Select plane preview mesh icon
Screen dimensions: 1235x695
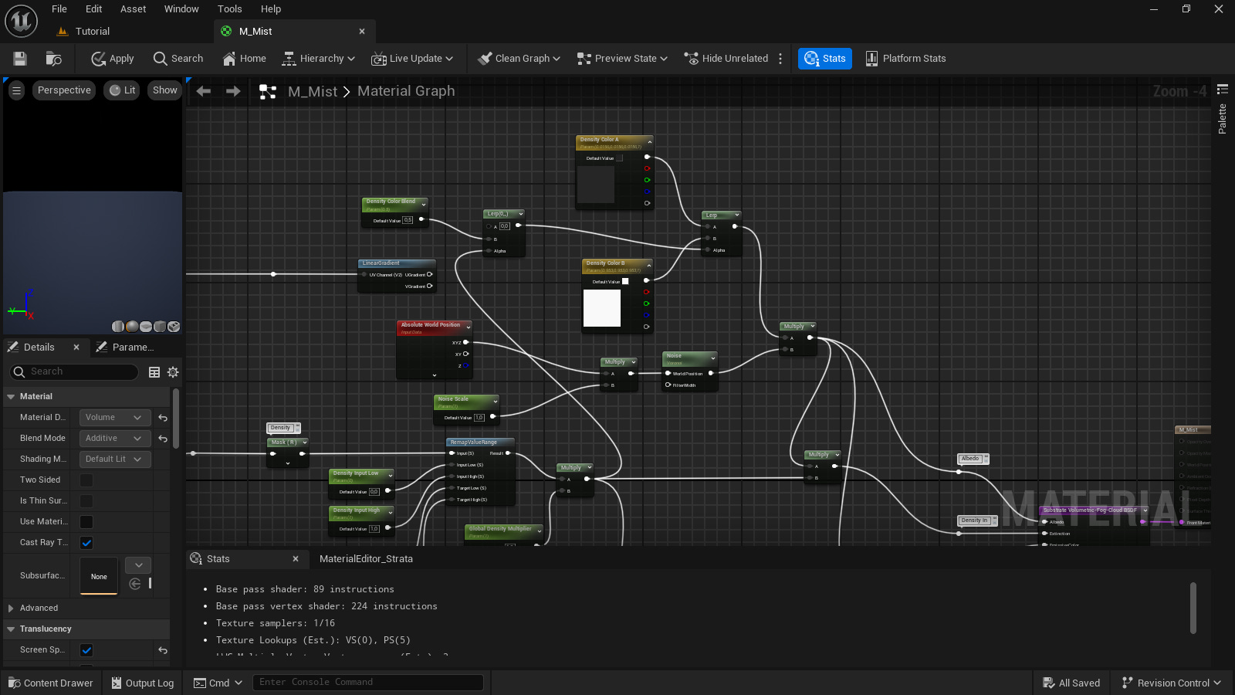146,327
